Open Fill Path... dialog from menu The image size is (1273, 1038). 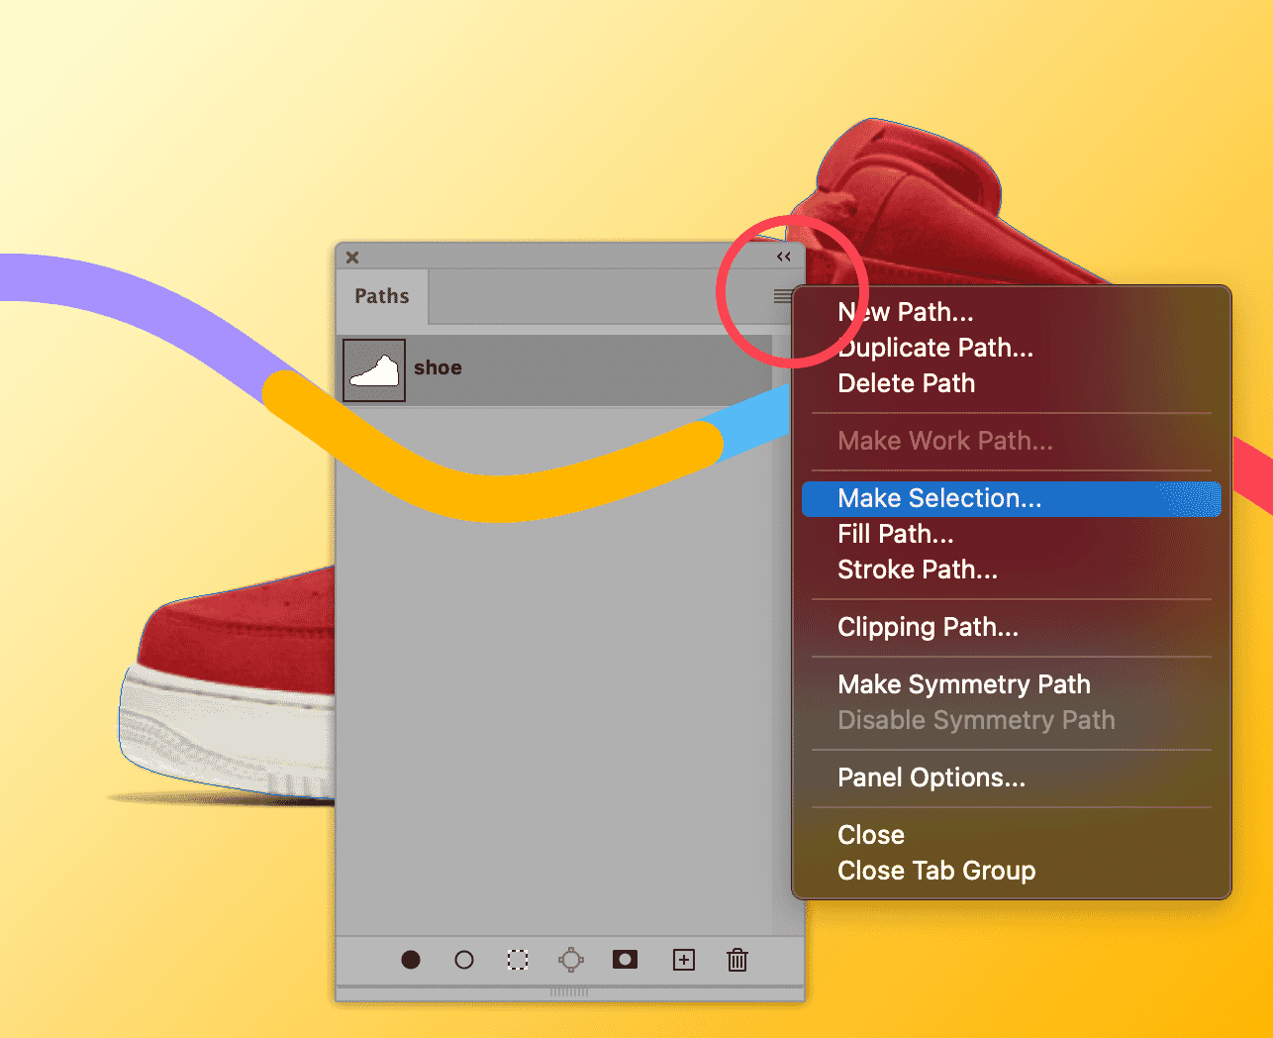point(895,534)
